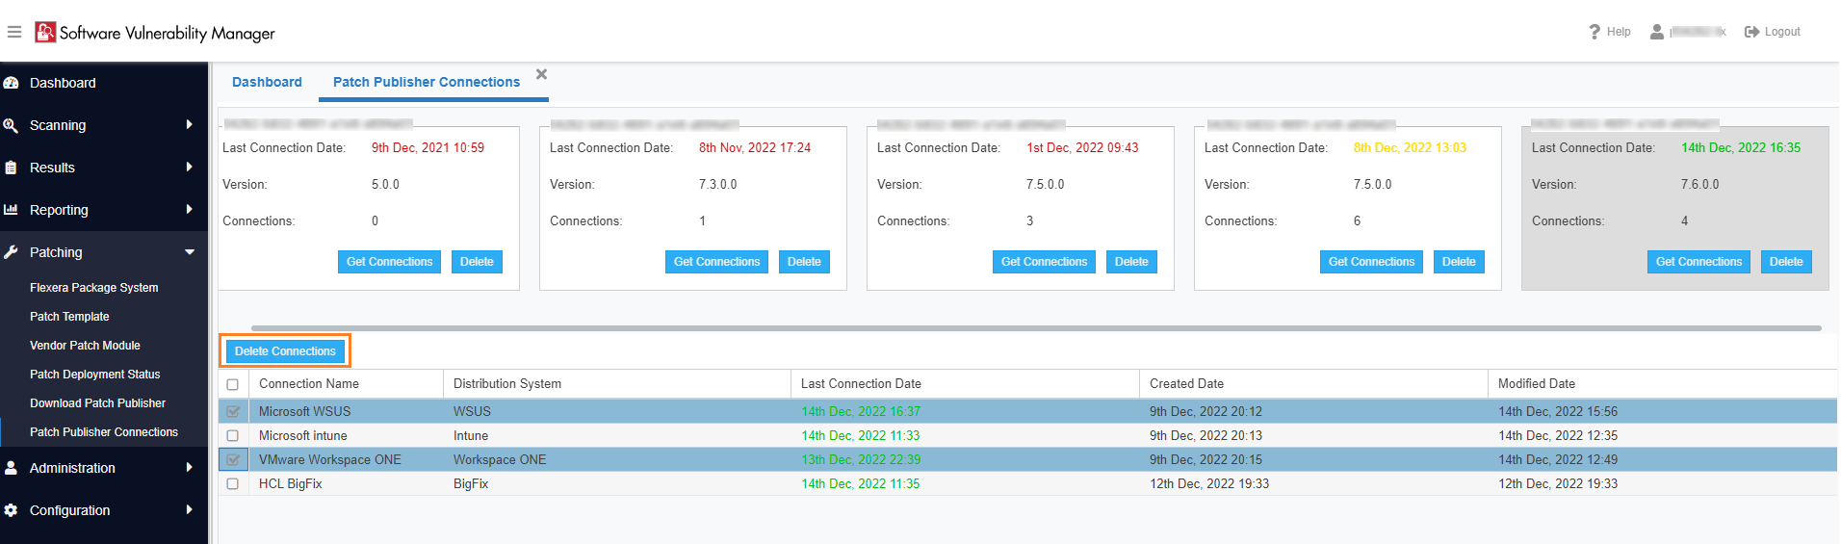Expand the Reporting menu arrow
Viewport: 1841px width, 544px height.
coord(189,210)
